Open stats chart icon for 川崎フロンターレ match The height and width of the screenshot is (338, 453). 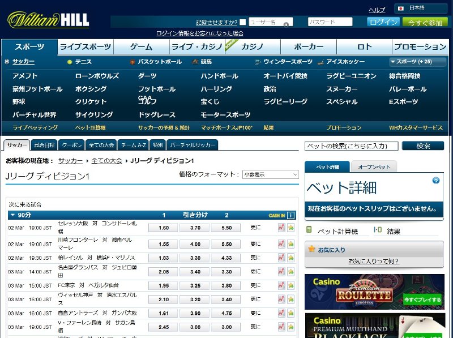pyautogui.click(x=281, y=244)
